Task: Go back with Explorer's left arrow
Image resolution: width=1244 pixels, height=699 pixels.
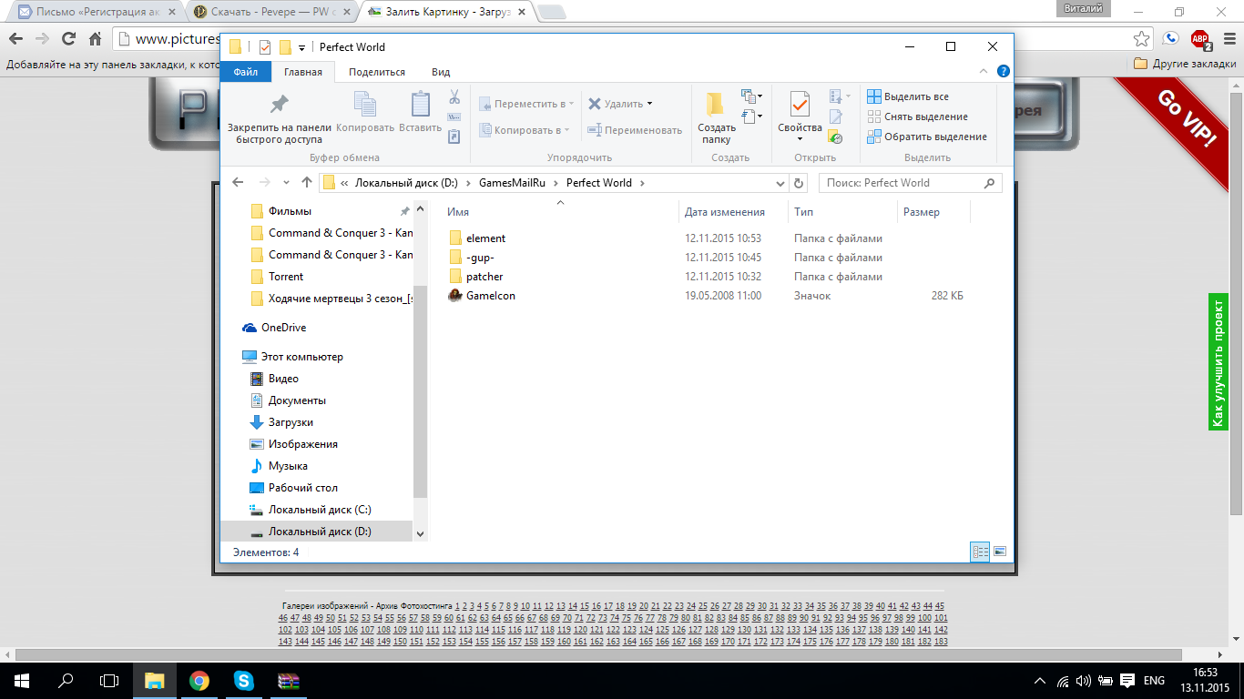Action: coord(238,183)
